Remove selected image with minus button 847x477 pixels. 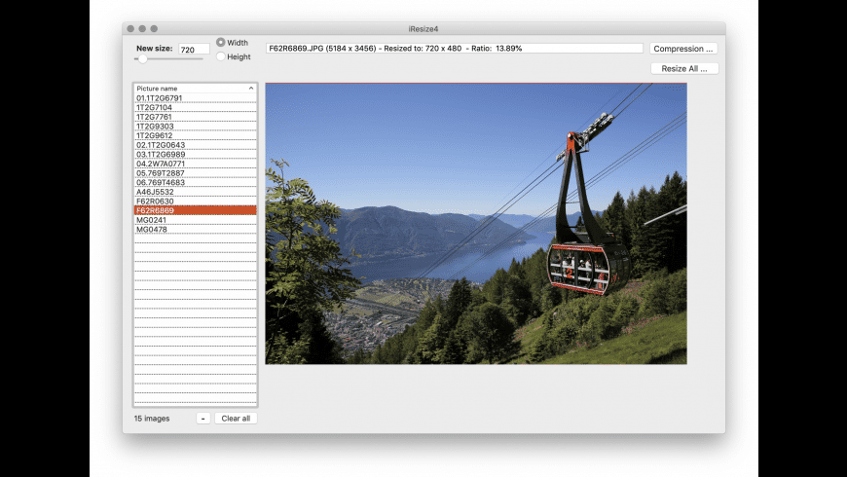[x=203, y=419]
